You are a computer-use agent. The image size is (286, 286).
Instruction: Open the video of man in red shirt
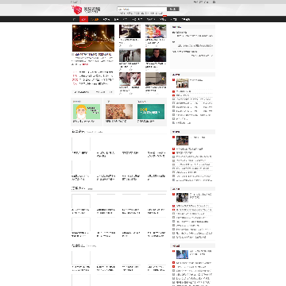pos(156,32)
